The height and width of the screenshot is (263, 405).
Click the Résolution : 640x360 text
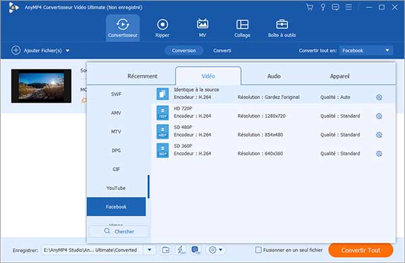point(260,154)
